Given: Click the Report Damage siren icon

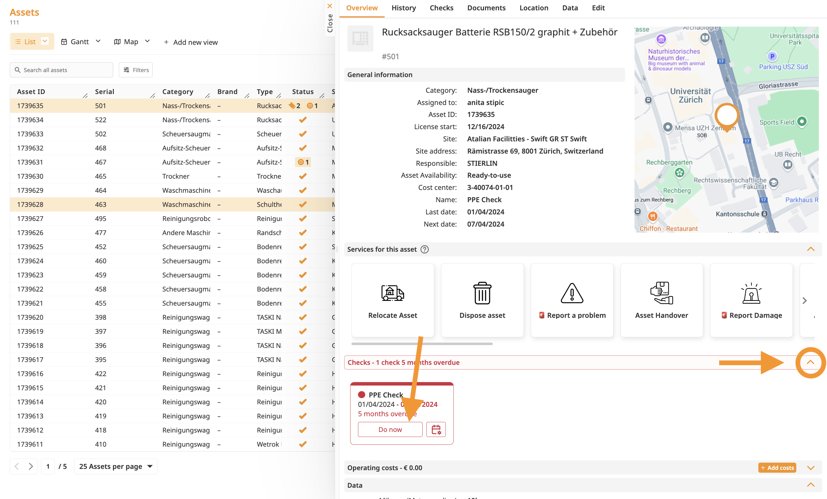Looking at the screenshot, I should (751, 293).
